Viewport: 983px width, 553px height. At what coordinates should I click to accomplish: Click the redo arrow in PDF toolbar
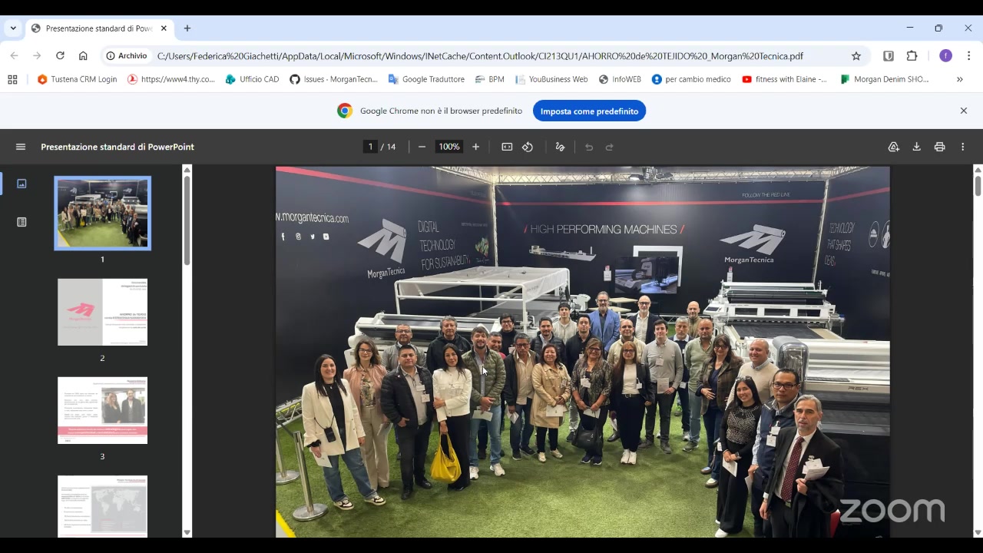(x=610, y=147)
